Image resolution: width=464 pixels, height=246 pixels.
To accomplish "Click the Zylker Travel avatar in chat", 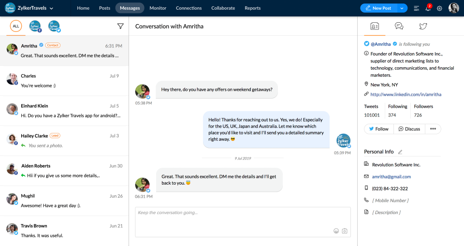I will click(343, 141).
